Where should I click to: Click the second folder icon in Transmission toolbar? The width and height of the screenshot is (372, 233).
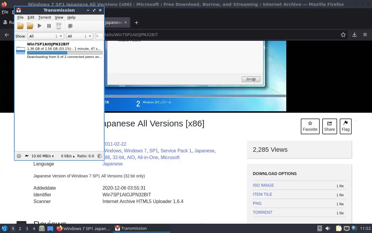30,26
